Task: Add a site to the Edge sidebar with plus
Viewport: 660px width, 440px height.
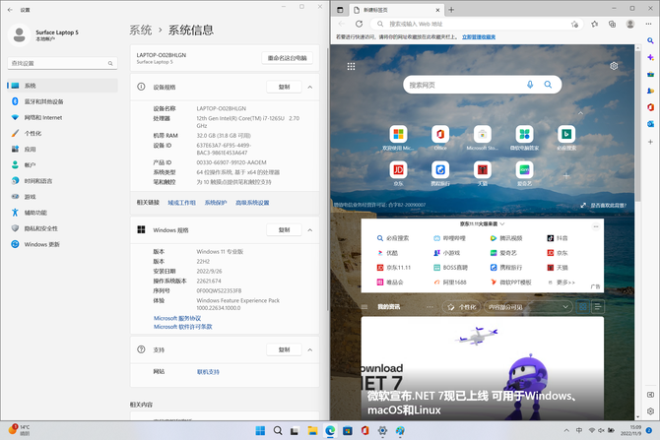Action: point(650,142)
